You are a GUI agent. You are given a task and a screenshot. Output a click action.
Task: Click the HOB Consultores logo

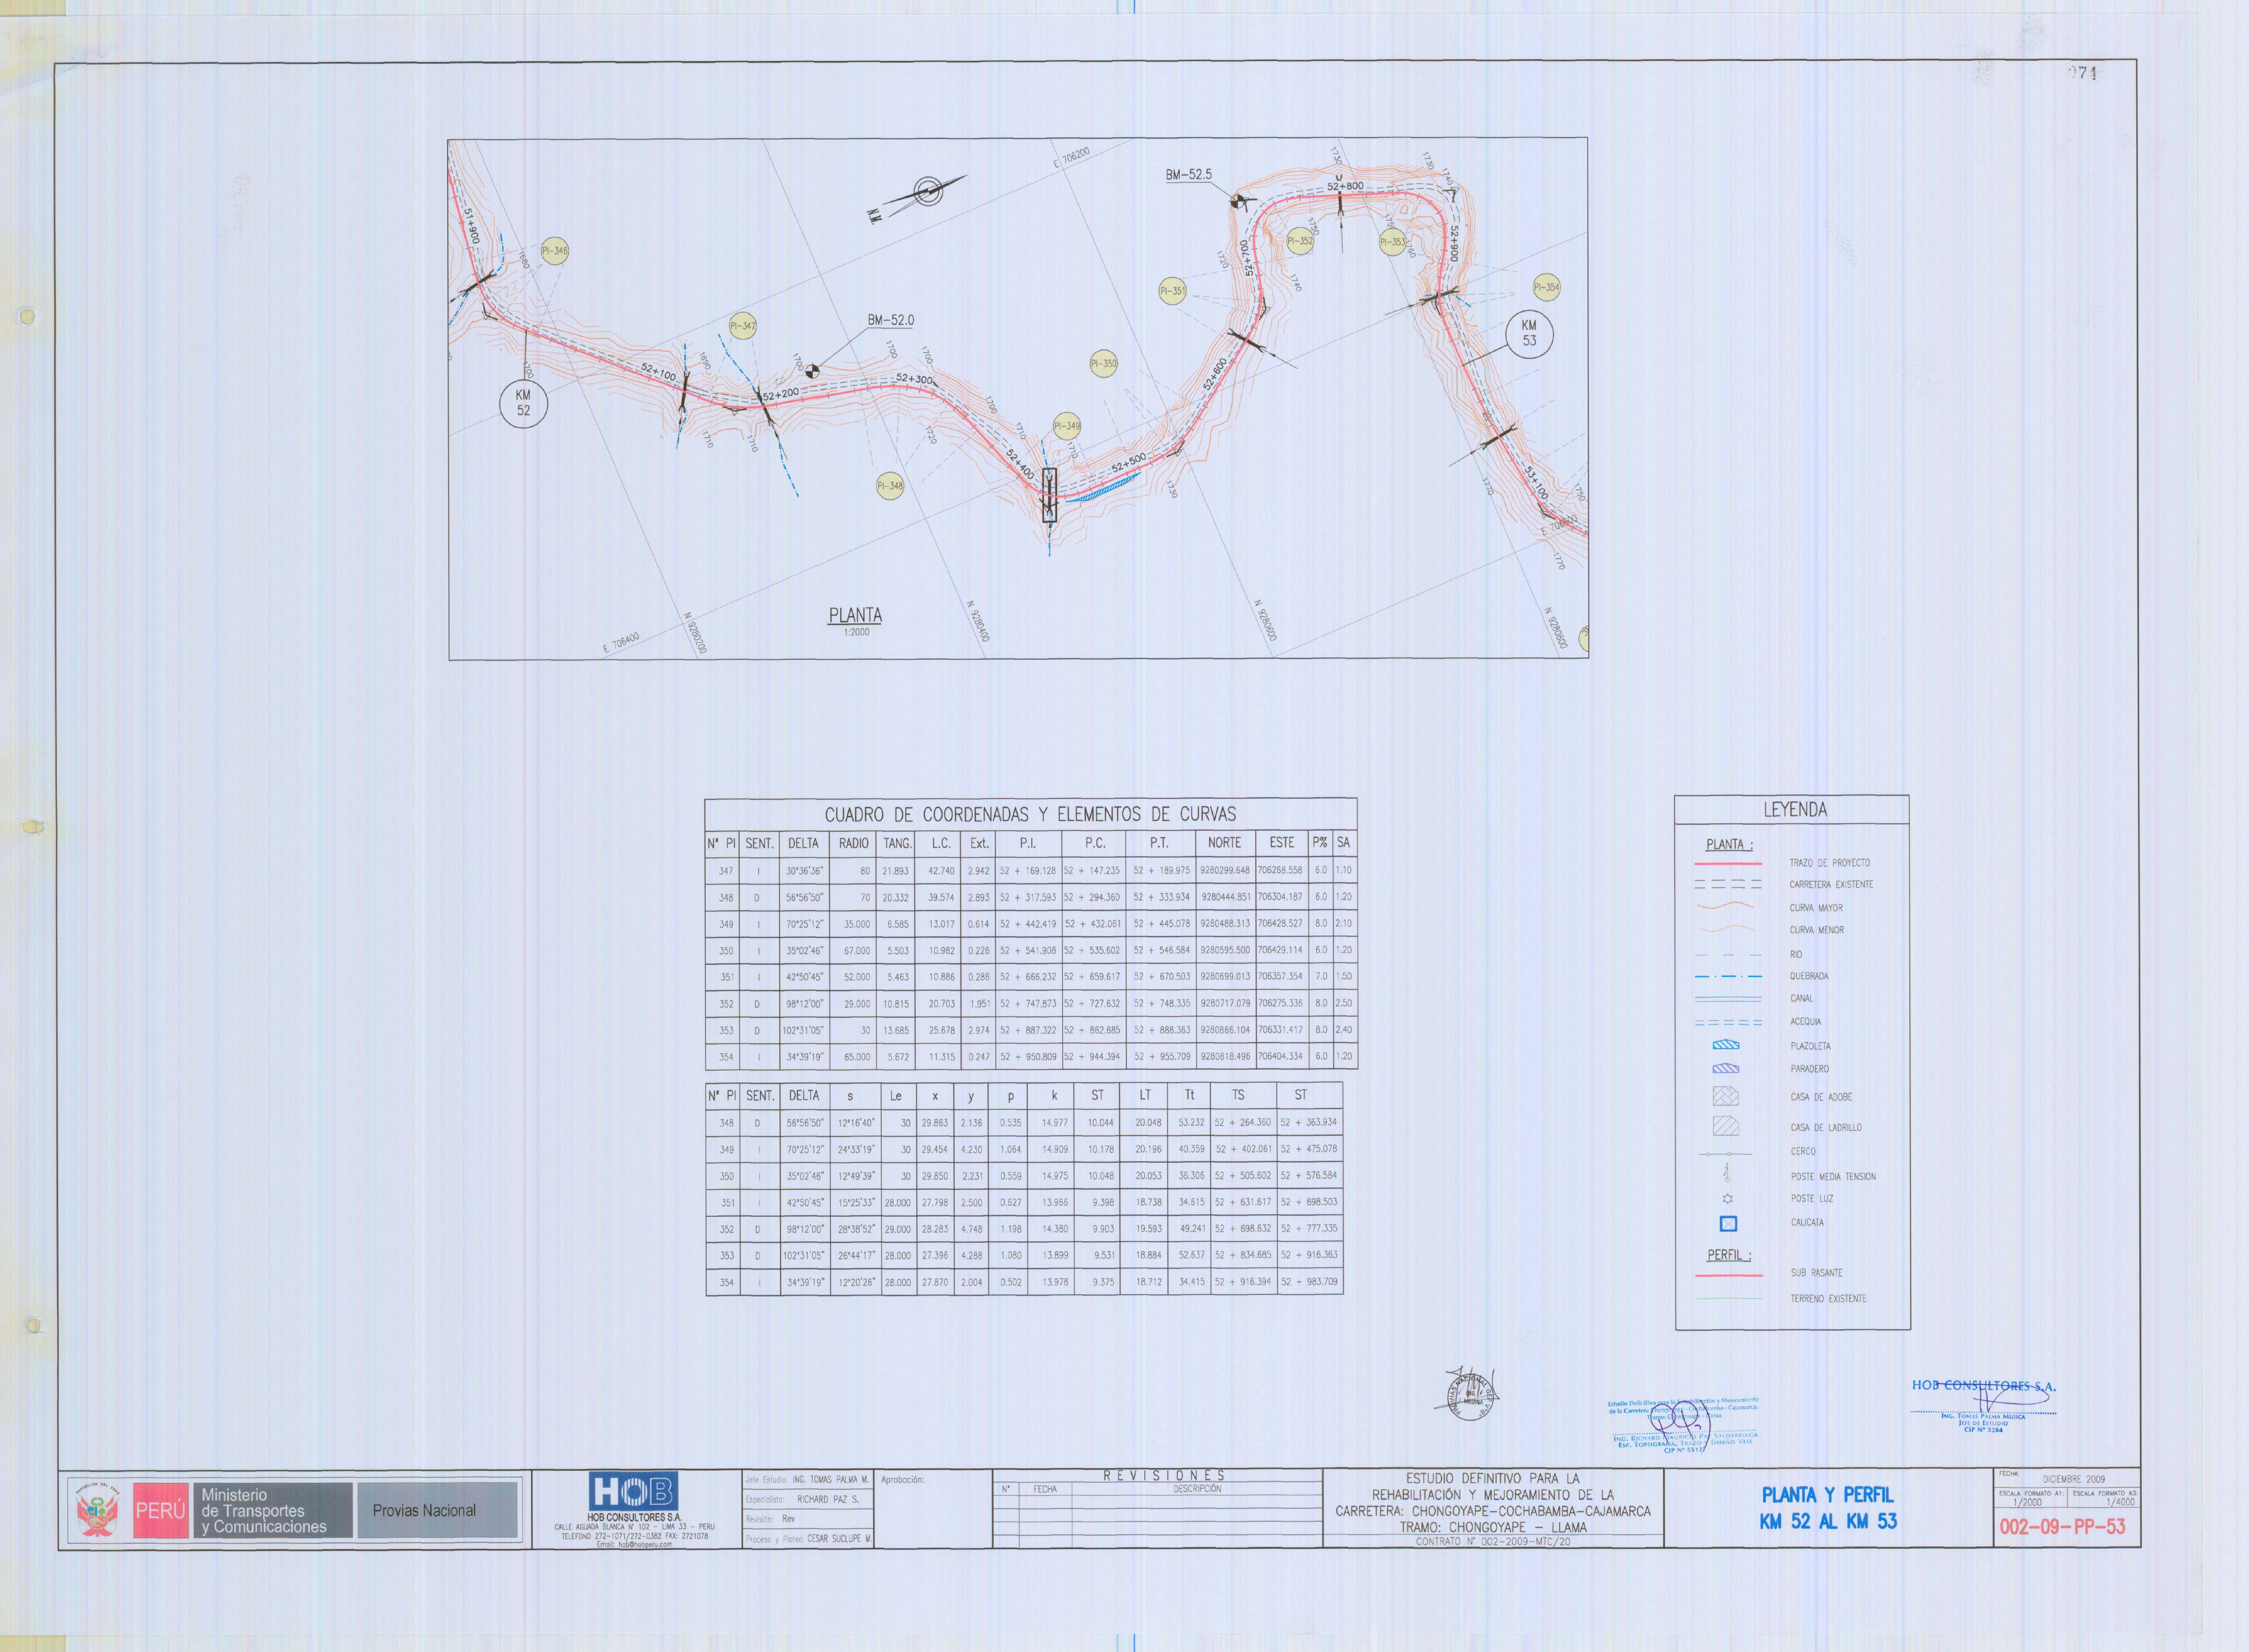[633, 1492]
